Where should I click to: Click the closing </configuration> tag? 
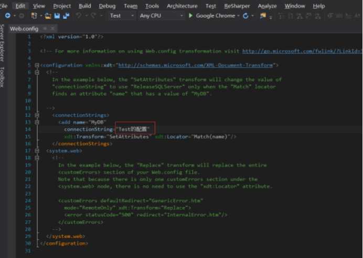point(64,243)
